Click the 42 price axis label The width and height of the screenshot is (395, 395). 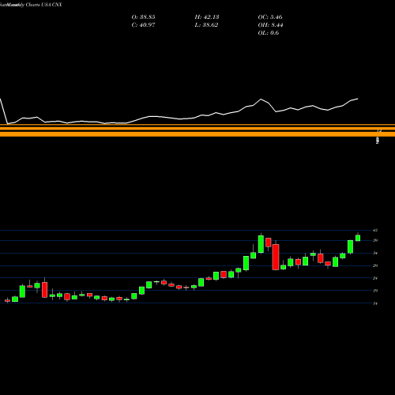click(x=375, y=231)
